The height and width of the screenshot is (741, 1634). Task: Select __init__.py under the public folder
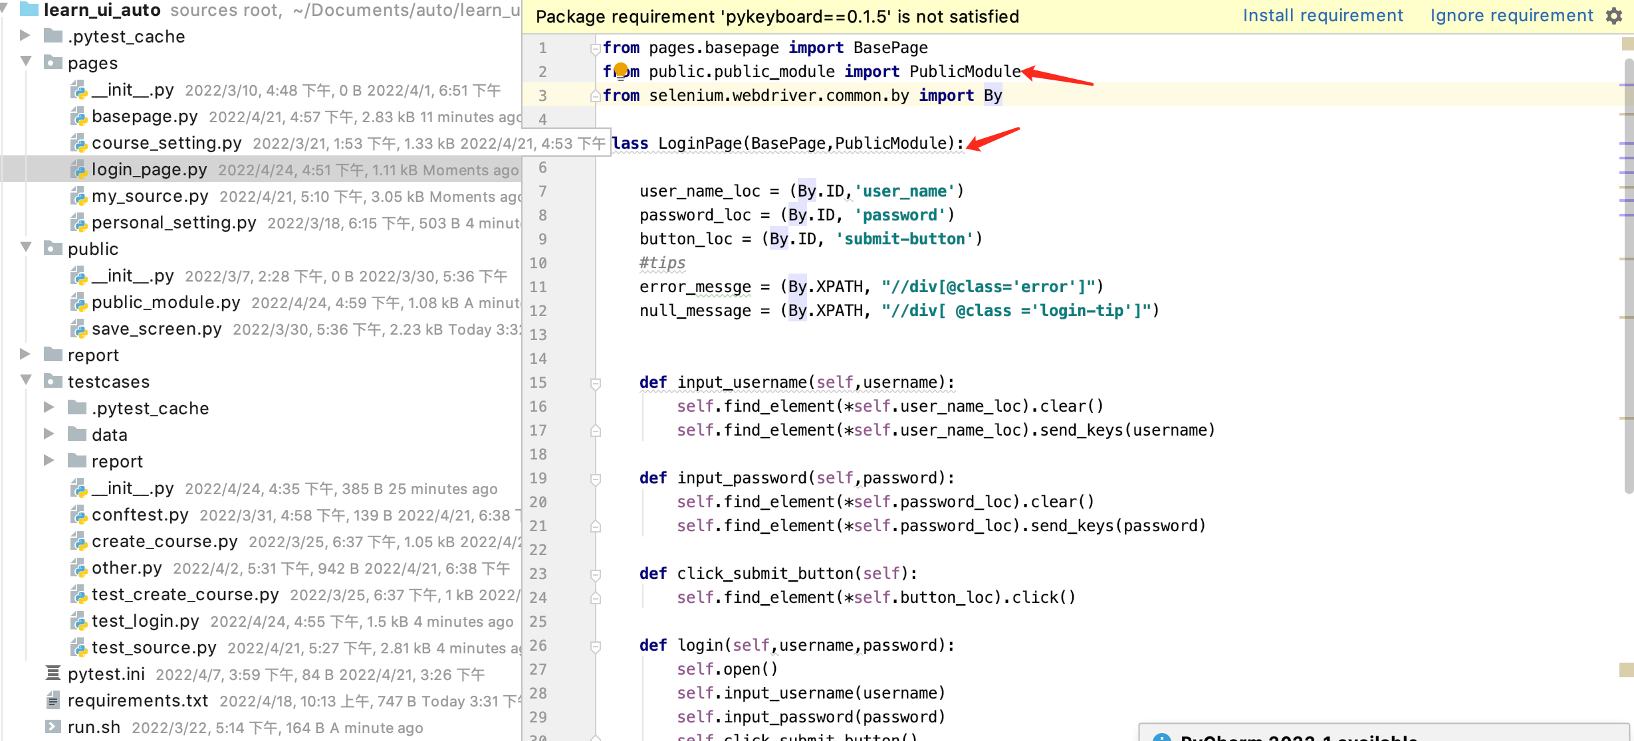[132, 276]
